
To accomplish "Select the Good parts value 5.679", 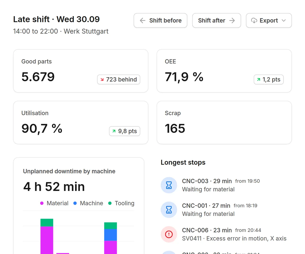I will (38, 77).
